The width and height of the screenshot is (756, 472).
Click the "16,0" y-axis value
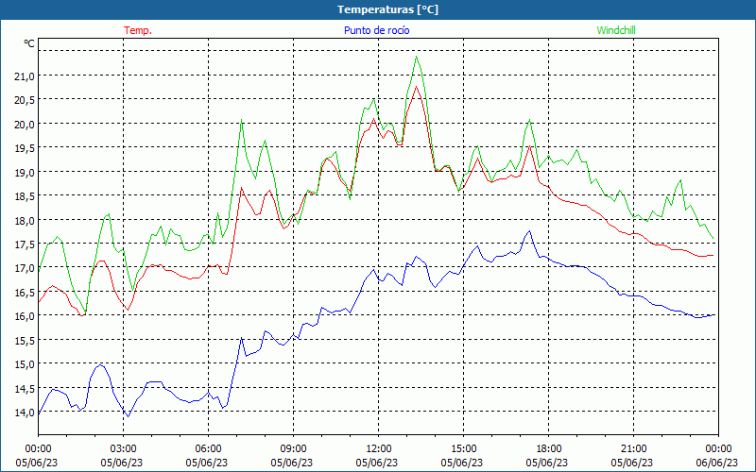[x=22, y=316]
